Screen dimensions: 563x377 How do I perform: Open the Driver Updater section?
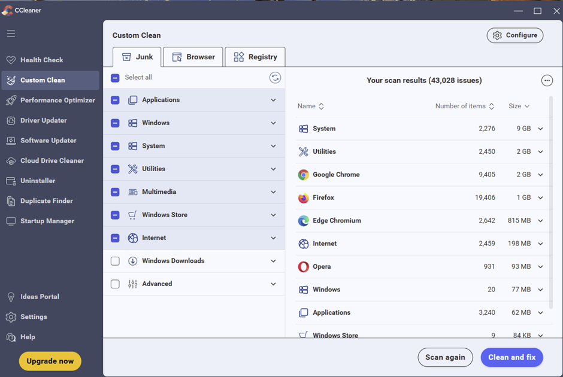[43, 120]
